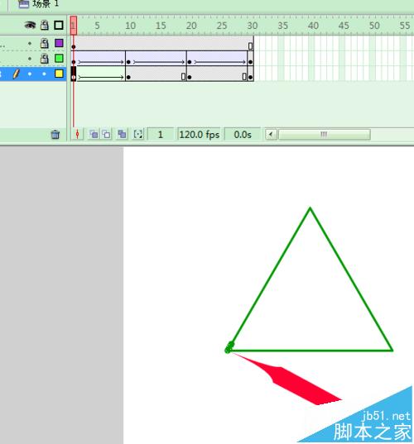Click the red playhead at frame 1
414x444 pixels.
74,26
